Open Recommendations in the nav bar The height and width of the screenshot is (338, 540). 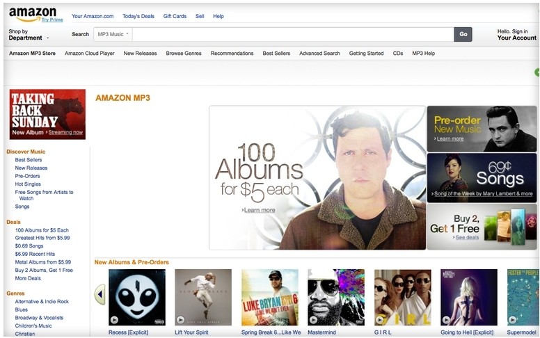tap(232, 54)
